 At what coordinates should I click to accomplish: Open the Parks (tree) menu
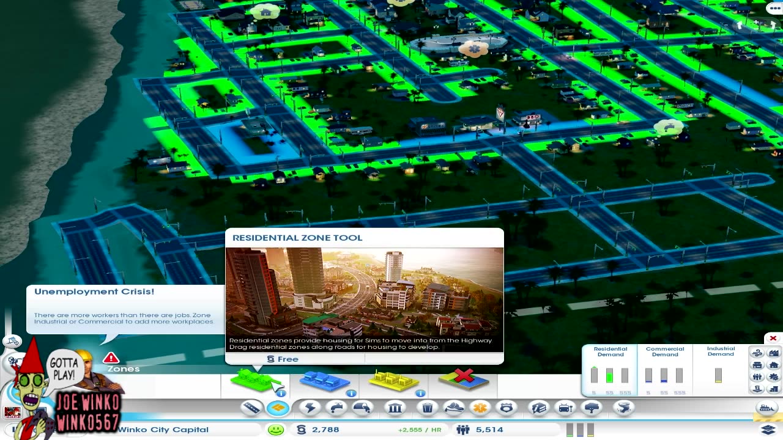pos(592,408)
